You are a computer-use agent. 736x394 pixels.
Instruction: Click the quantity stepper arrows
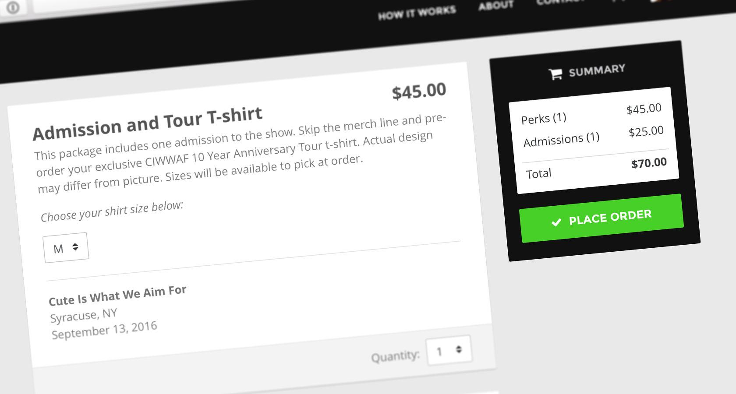click(458, 349)
